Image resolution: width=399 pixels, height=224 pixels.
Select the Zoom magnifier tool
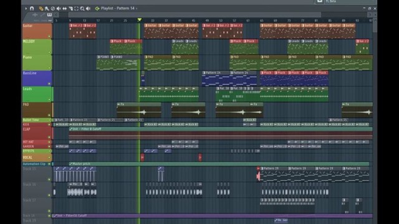(x=82, y=9)
